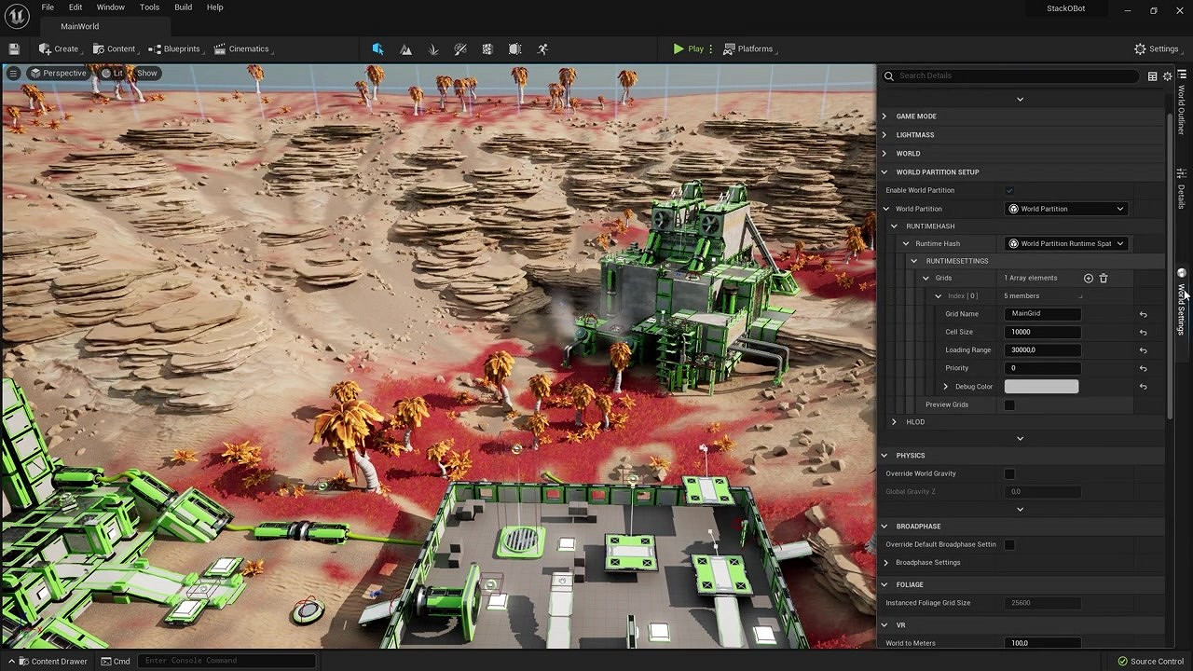Add element to Grids array

(1088, 278)
